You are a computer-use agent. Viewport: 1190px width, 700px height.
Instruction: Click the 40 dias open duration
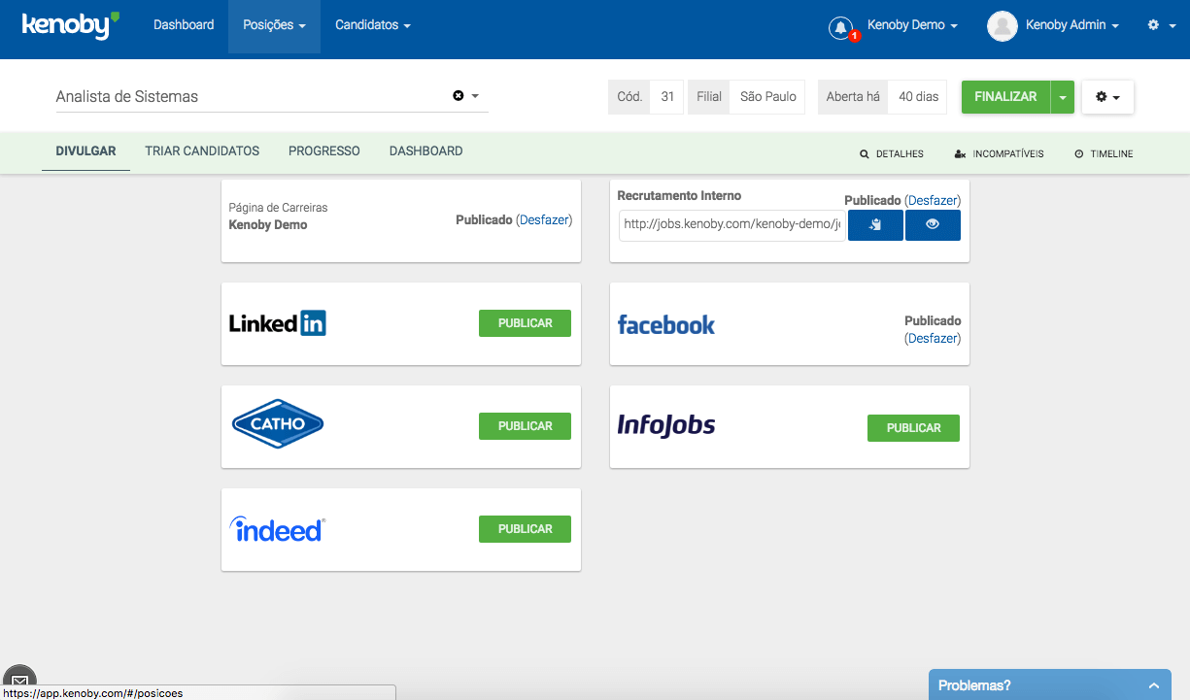point(918,97)
